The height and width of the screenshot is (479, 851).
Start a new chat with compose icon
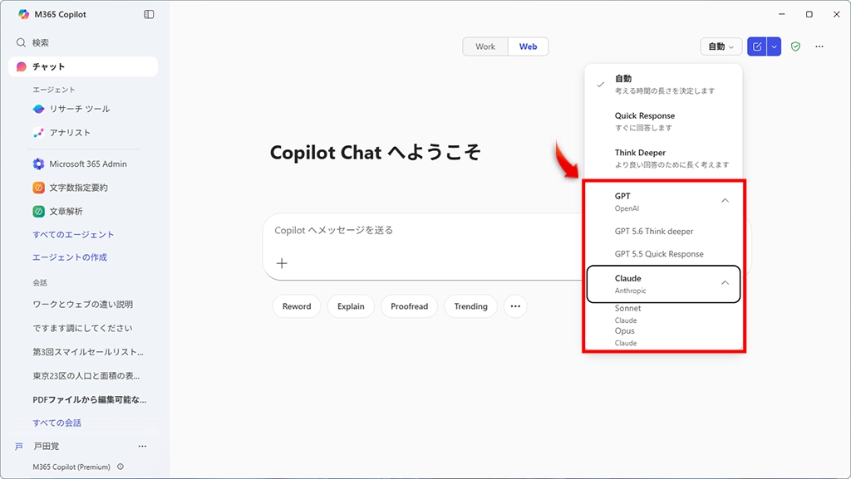tap(757, 46)
